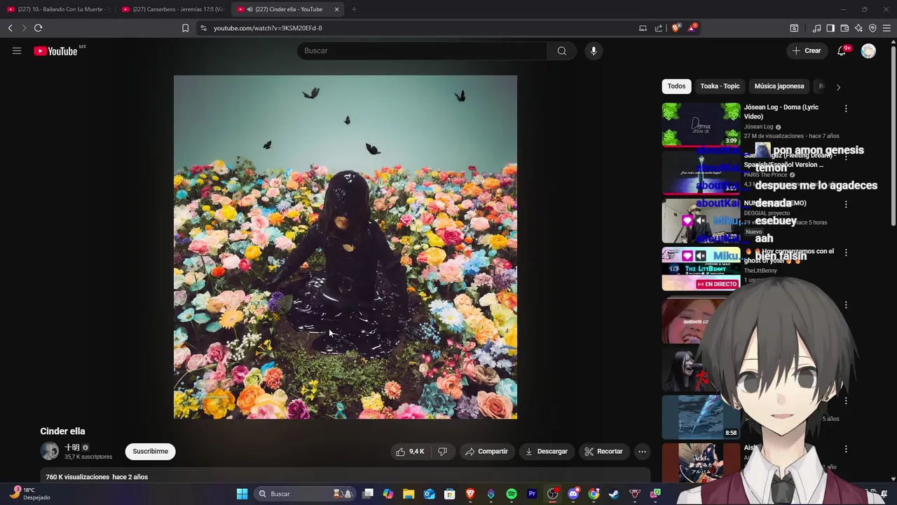Open Brave VPN shield icon

(x=872, y=28)
